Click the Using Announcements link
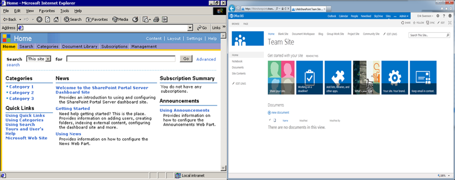 coord(184,110)
